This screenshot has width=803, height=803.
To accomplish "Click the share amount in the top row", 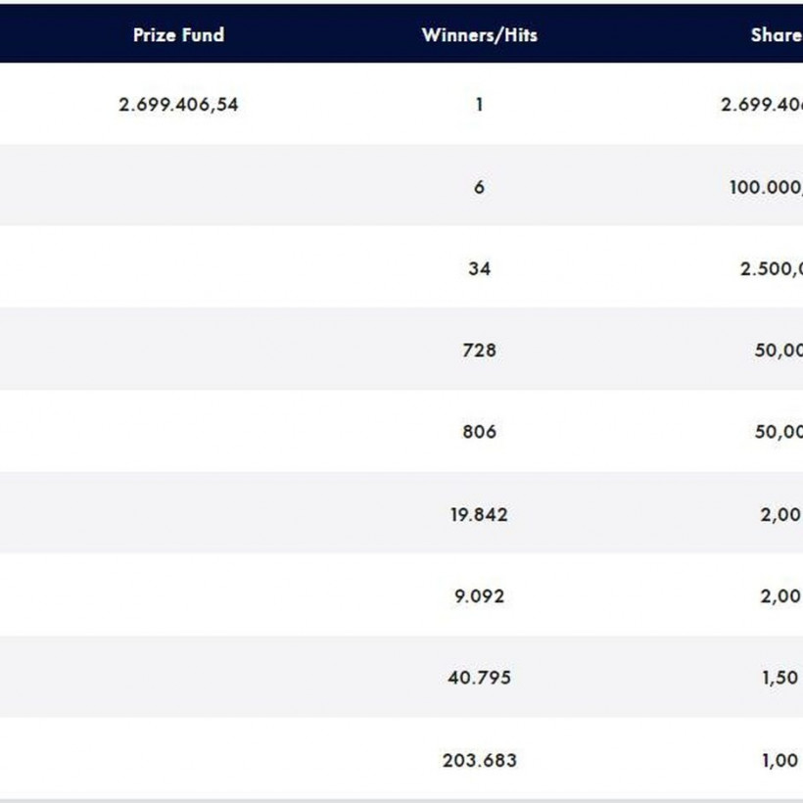I will (x=762, y=105).
